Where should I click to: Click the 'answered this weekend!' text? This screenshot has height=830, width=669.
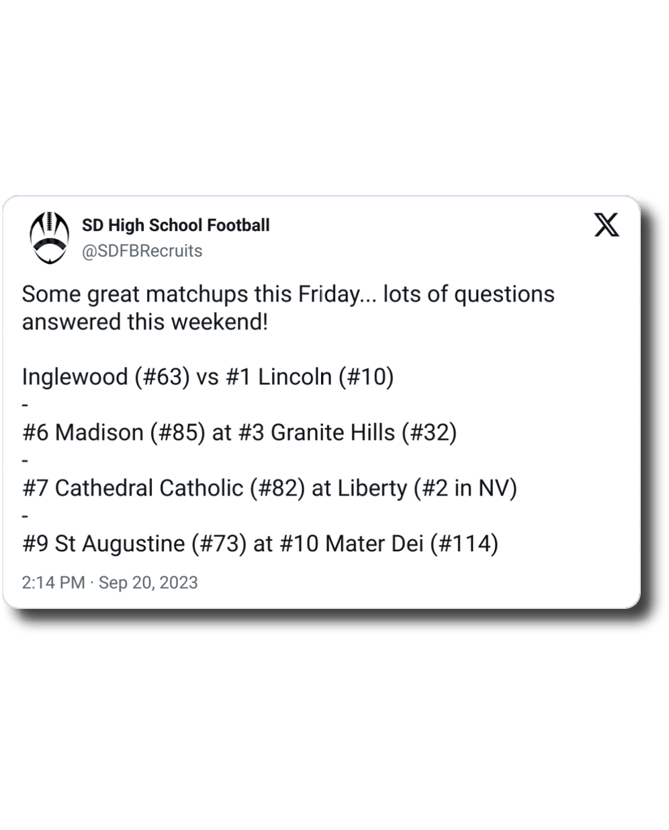145,322
